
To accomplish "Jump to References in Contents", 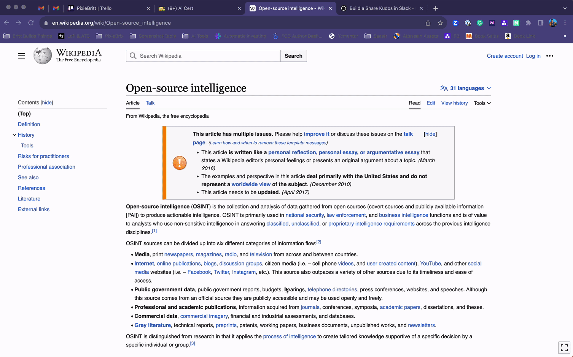I will click(x=31, y=188).
